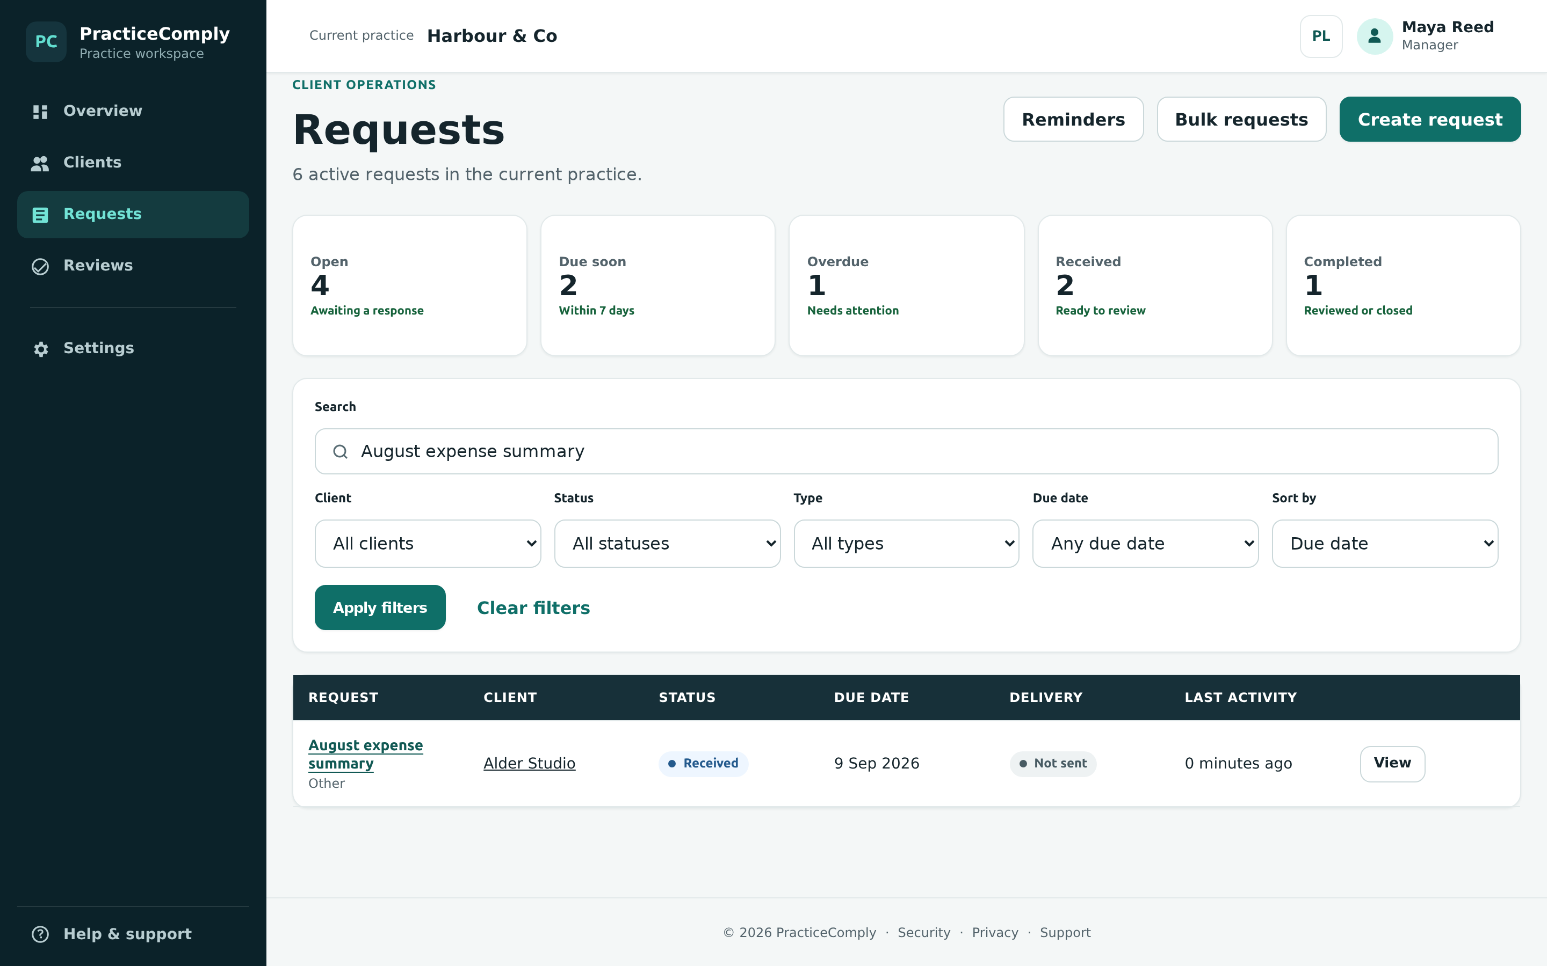
Task: Expand the All clients dropdown
Action: (428, 544)
